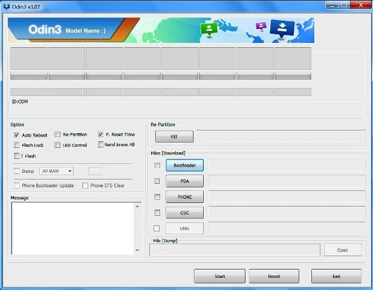The image size is (373, 290).
Task: Click the CSC file button
Action: 184,213
